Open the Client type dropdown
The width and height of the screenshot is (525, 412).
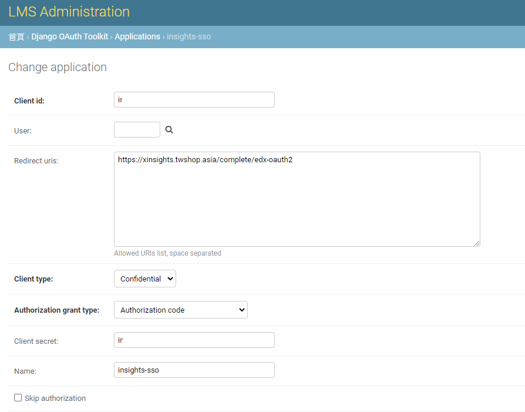click(145, 279)
